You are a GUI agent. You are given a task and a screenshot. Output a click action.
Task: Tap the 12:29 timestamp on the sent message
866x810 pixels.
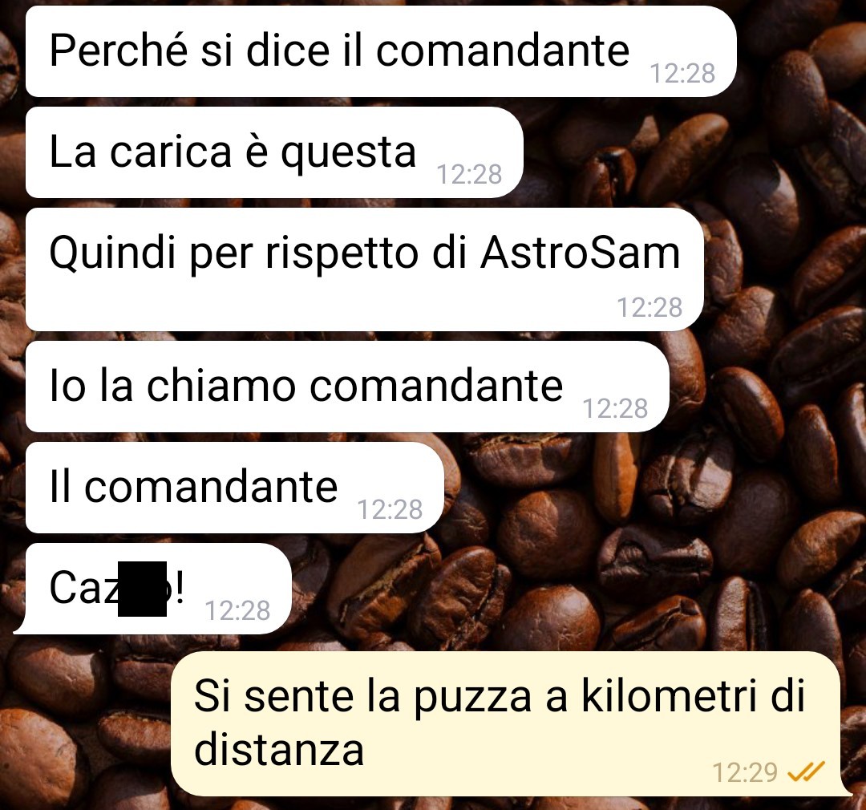pos(745,772)
